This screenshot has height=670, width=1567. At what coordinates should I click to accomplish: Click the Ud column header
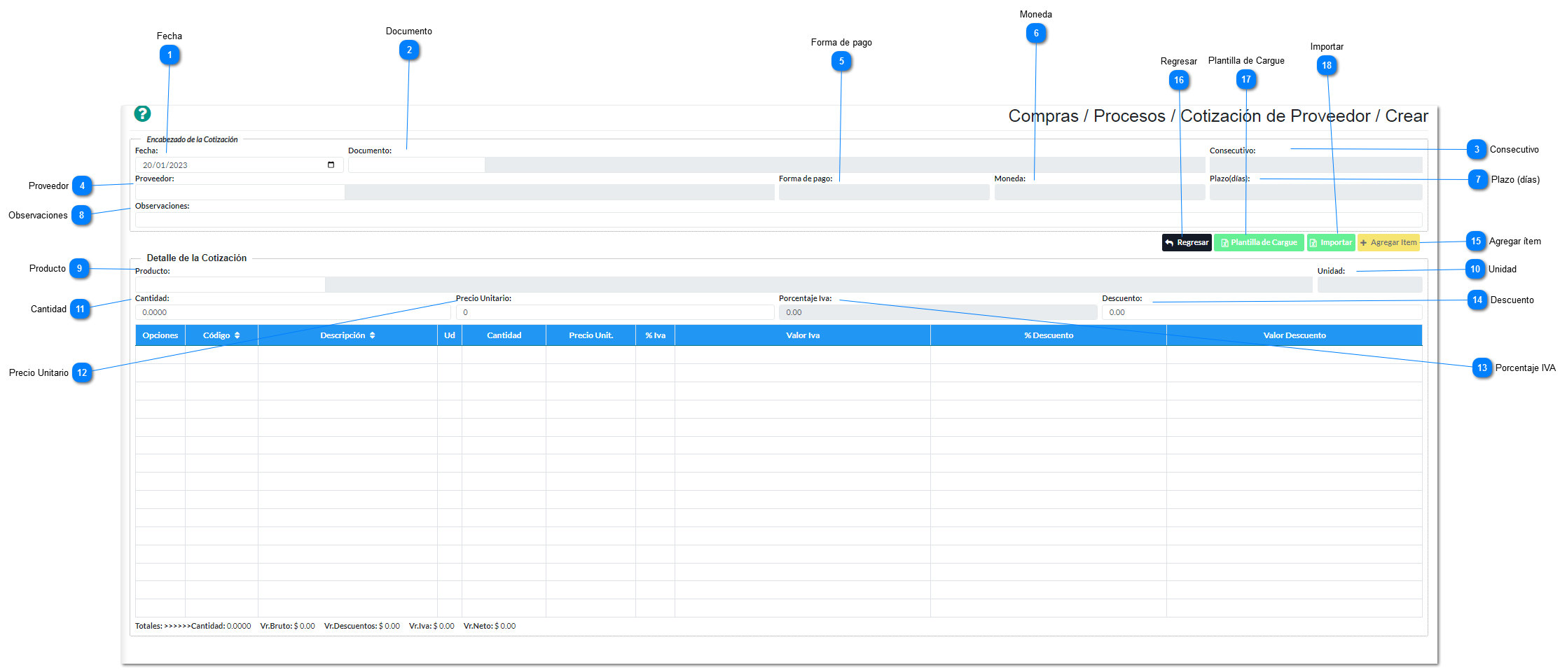450,335
